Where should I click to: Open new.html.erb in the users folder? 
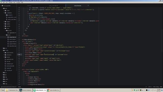point(12,39)
